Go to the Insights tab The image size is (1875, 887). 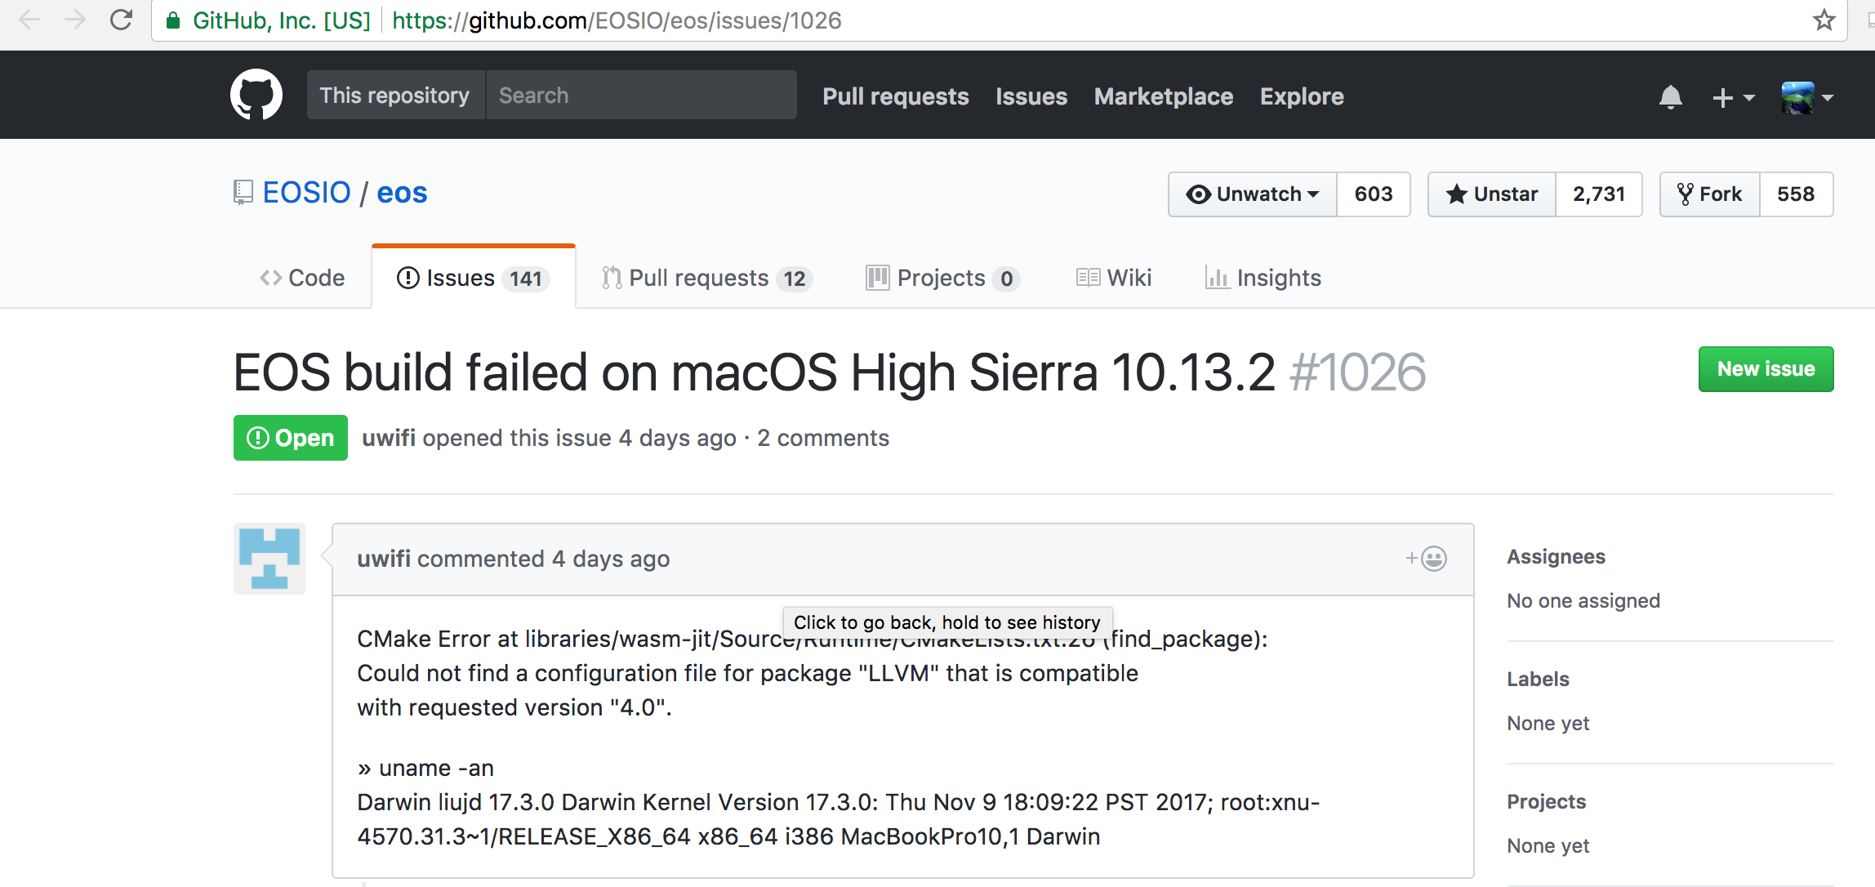pyautogui.click(x=1263, y=278)
